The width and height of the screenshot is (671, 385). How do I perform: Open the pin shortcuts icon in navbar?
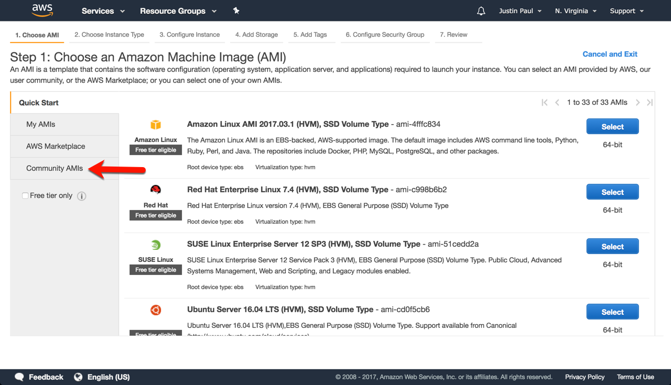tap(236, 10)
